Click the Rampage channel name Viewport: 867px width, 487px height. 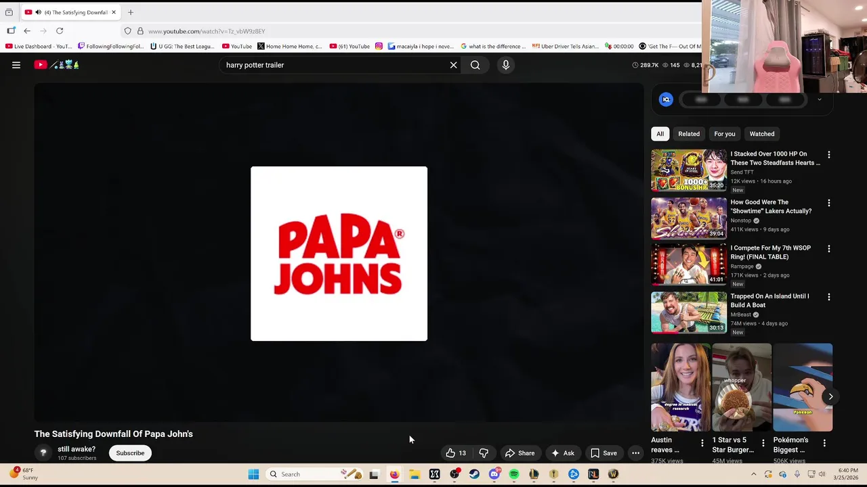pos(742,266)
